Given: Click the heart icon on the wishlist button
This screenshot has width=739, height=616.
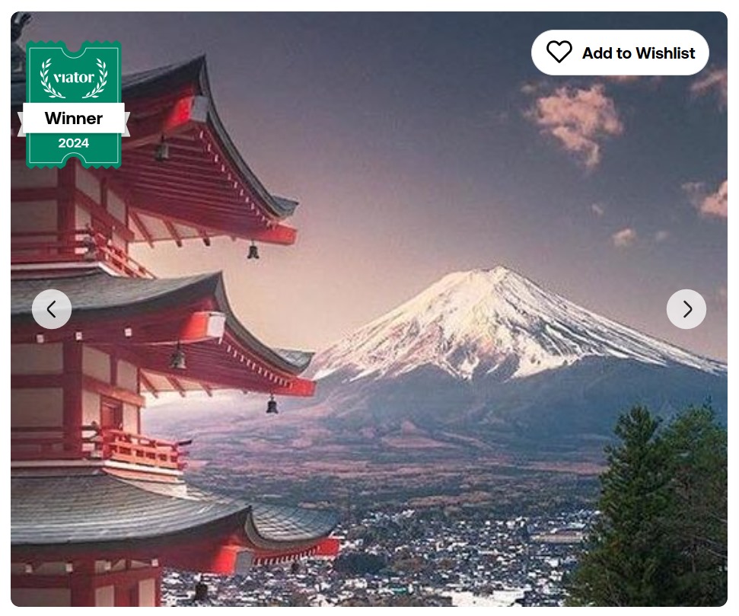Looking at the screenshot, I should tap(559, 52).
